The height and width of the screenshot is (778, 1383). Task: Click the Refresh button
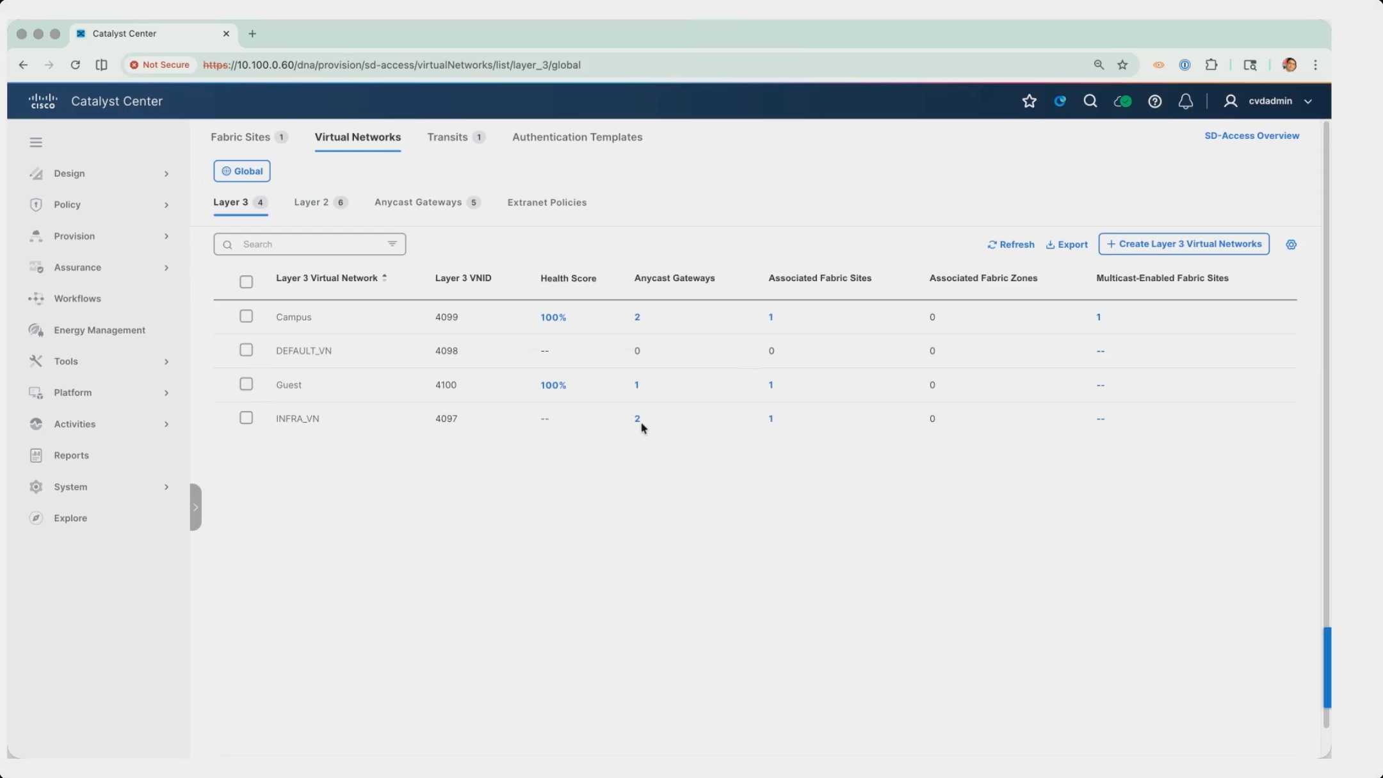tap(1011, 245)
